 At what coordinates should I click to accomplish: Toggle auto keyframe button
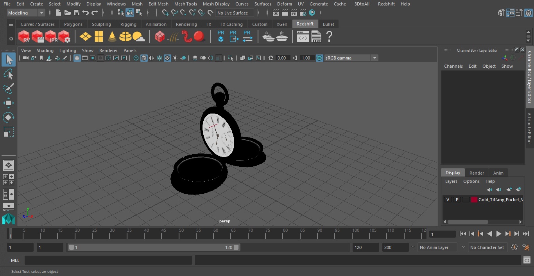[514, 247]
